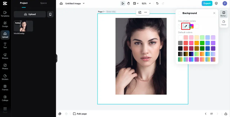The image size is (230, 117).
Task: Choose the white document color swatch
Action: tap(197, 26)
